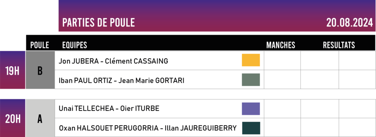The height and width of the screenshot is (137, 376).
Task: Click the first manches cell for Jon JUBERA
Action: [282, 60]
